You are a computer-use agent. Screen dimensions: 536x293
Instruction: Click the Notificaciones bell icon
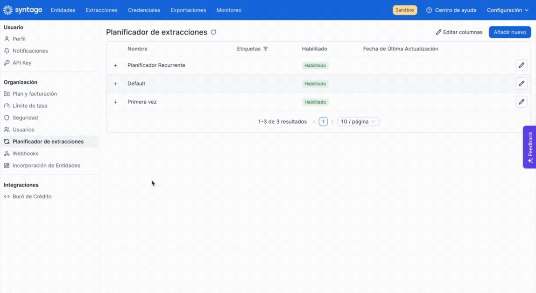[7, 51]
